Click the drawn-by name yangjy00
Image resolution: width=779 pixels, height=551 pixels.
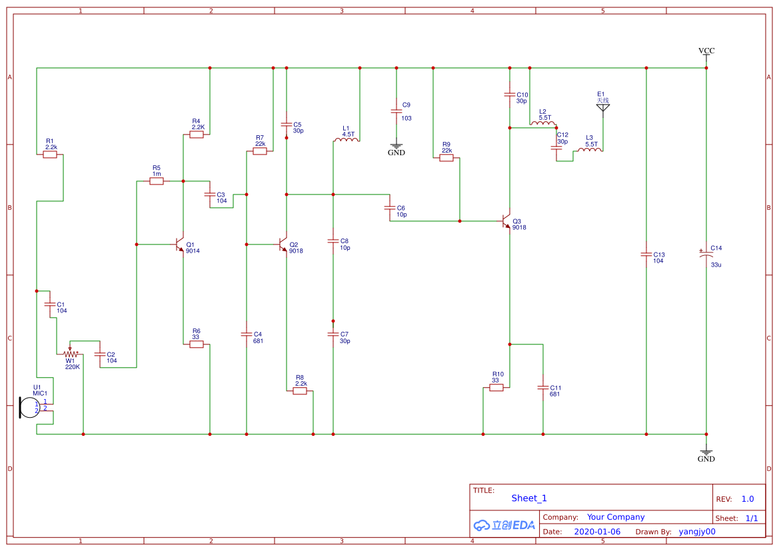pos(697,532)
